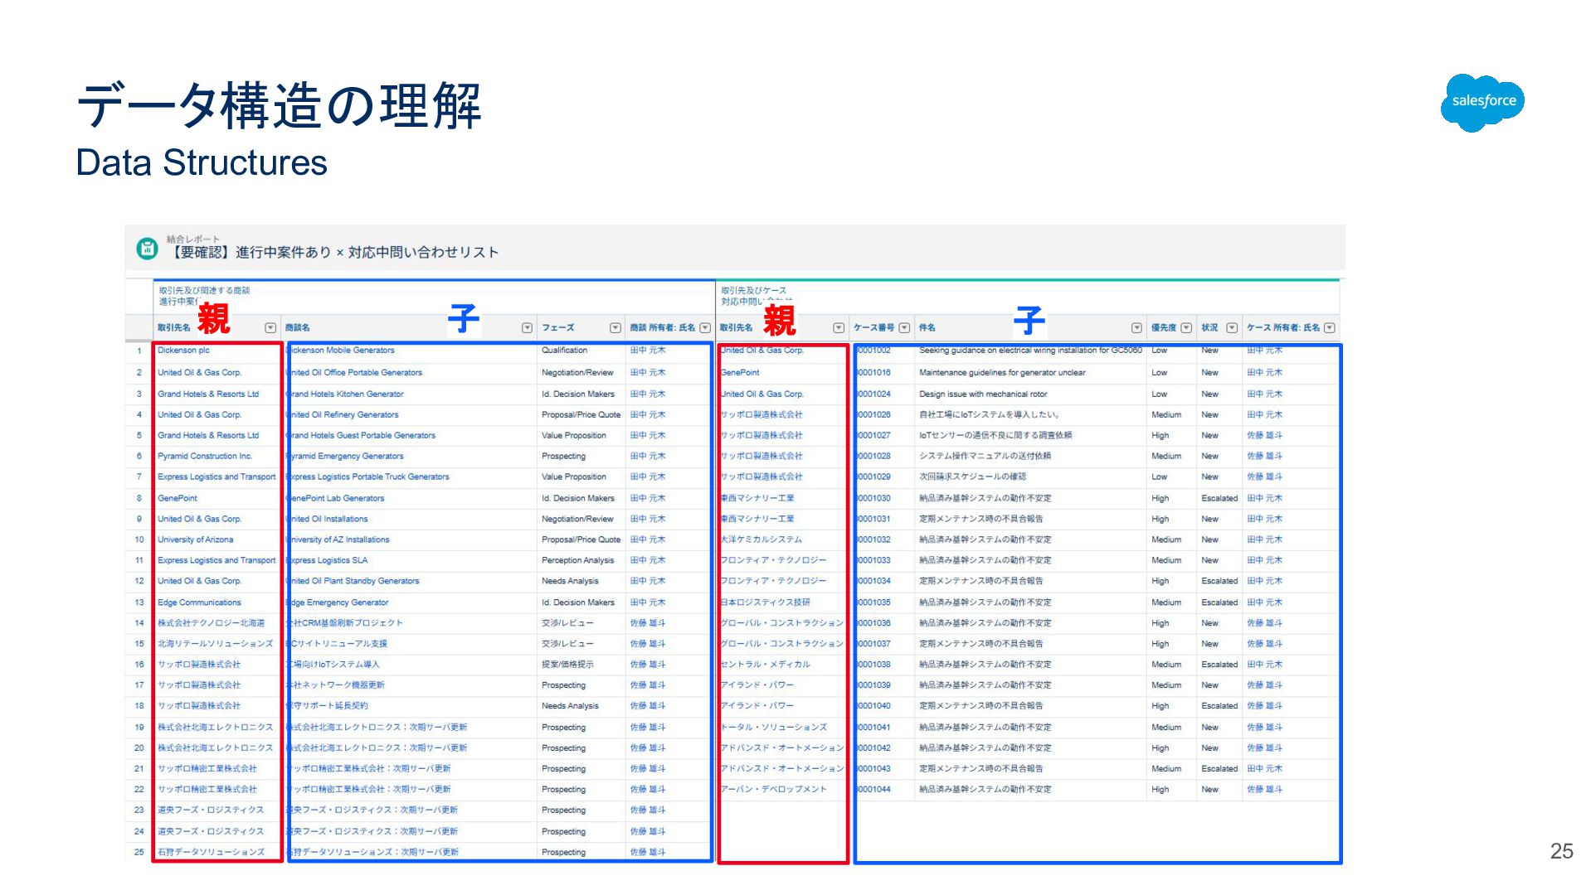Select the Qualification phase cell

(x=565, y=351)
